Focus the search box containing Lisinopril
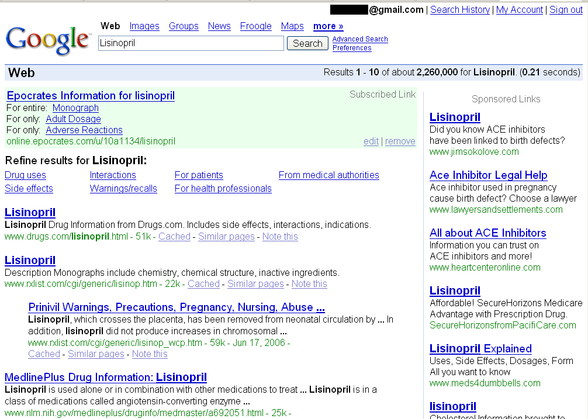The width and height of the screenshot is (588, 419). (191, 43)
